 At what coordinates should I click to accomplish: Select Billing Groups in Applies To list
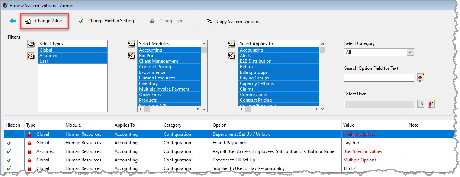pyautogui.click(x=279, y=72)
